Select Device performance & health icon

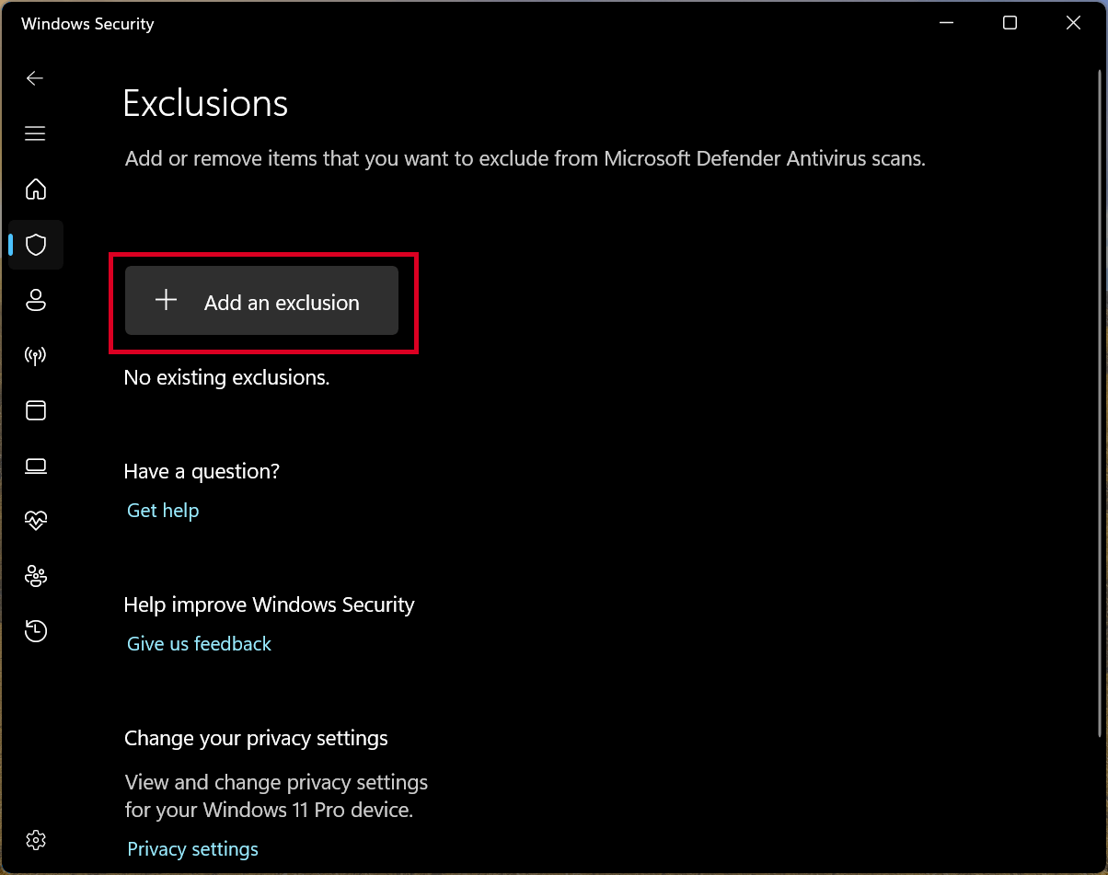(35, 520)
